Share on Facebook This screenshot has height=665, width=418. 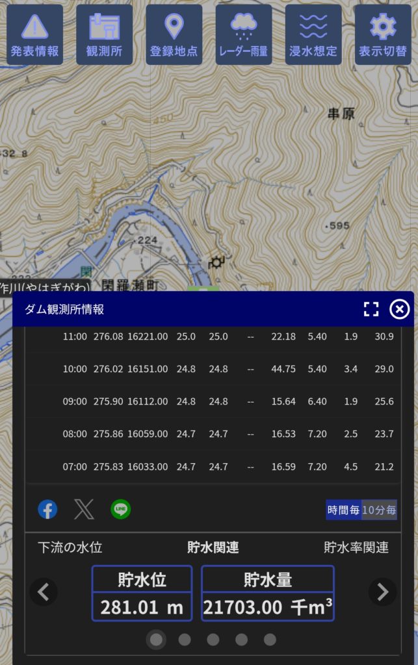[x=47, y=510]
